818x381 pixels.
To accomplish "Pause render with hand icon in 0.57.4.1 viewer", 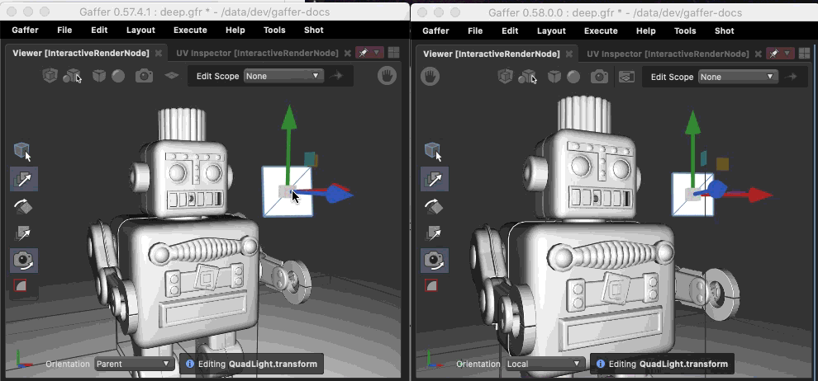I will [x=387, y=76].
